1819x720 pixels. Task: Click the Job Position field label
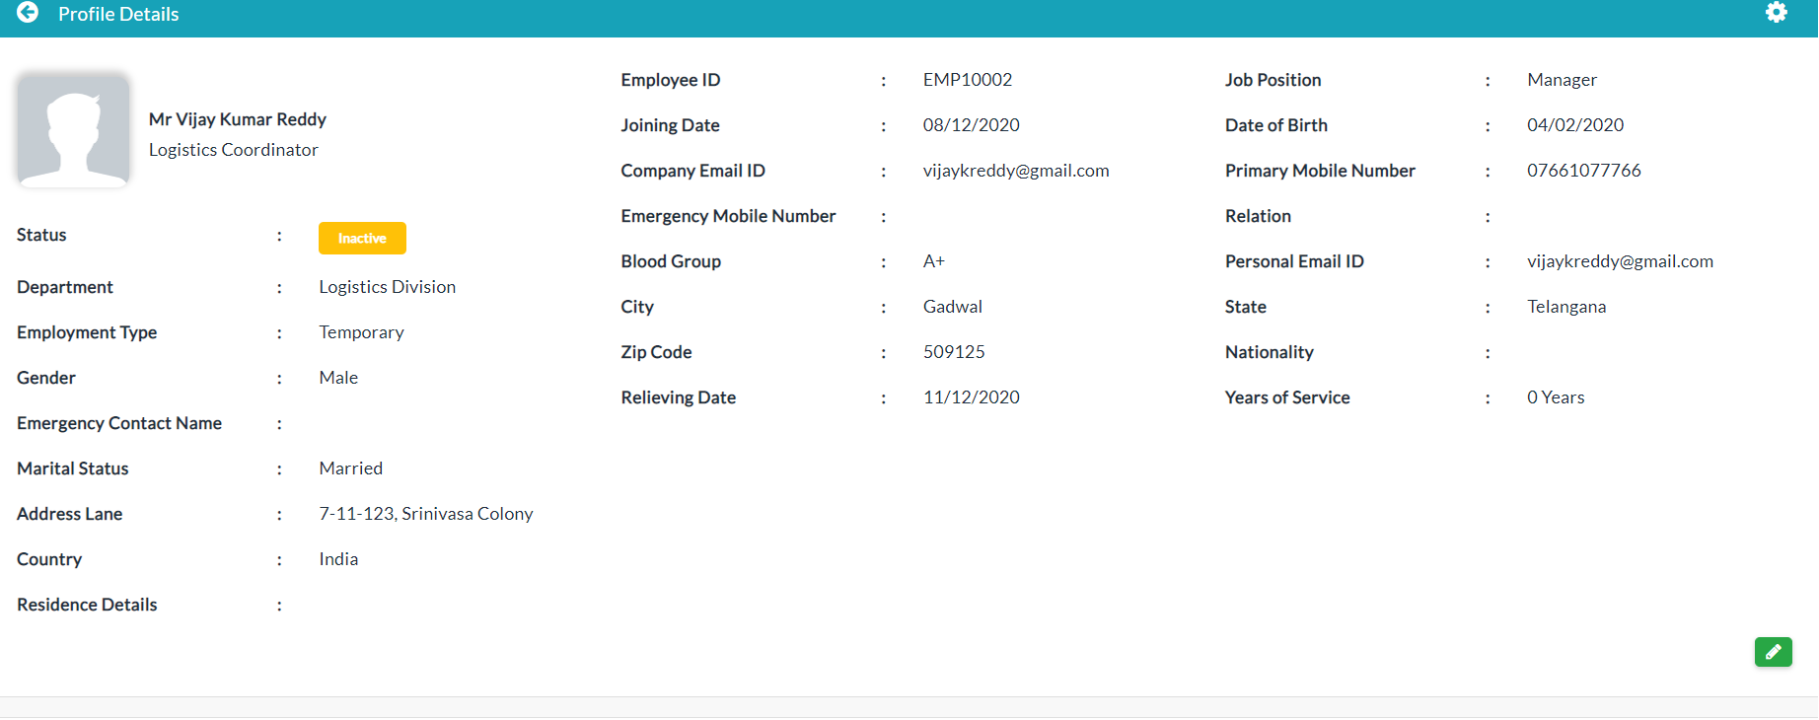[x=1273, y=80]
